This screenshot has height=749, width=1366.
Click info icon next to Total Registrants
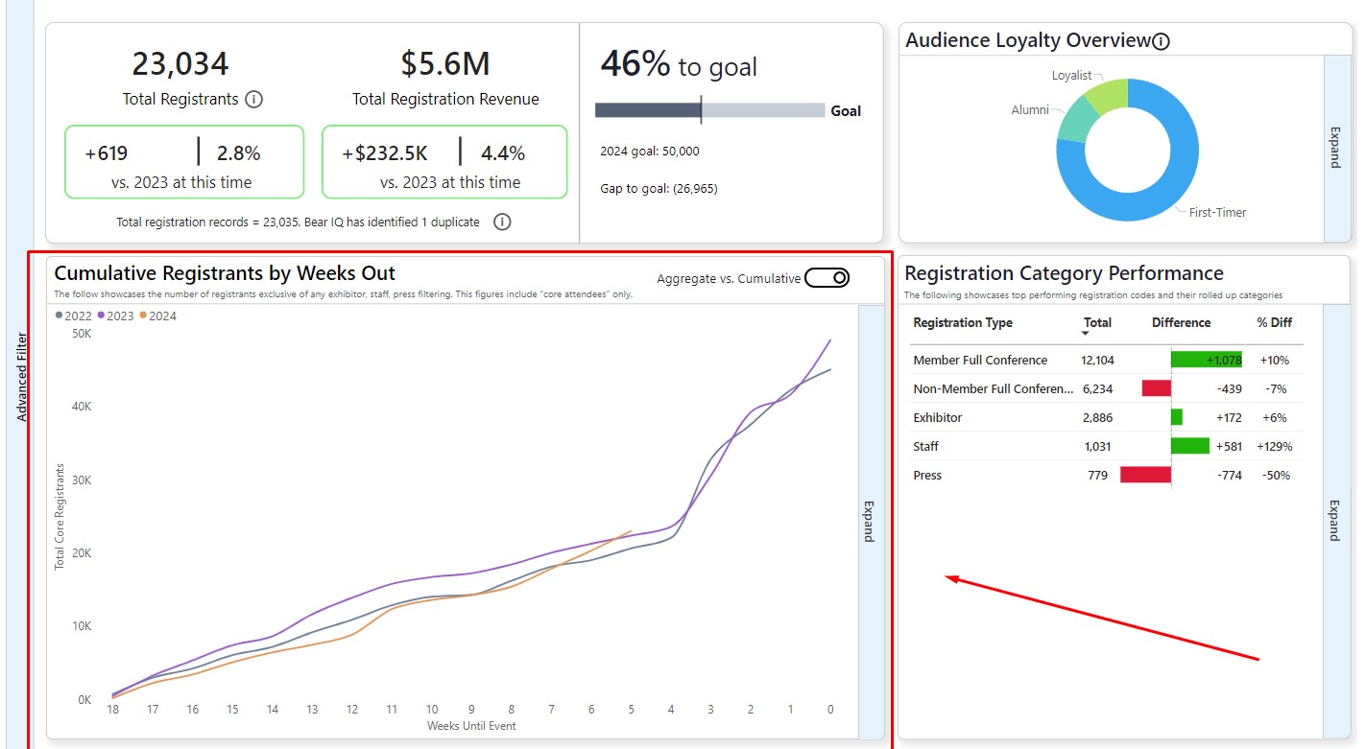point(254,99)
